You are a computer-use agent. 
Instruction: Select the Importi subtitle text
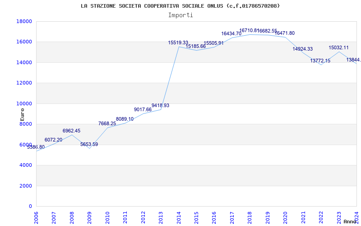tap(180, 15)
